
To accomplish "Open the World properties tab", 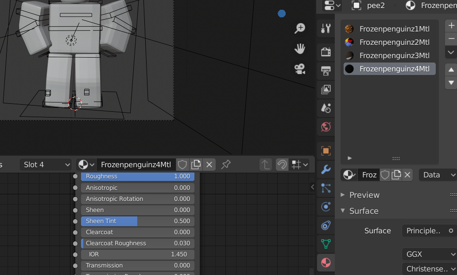I will tap(326, 127).
